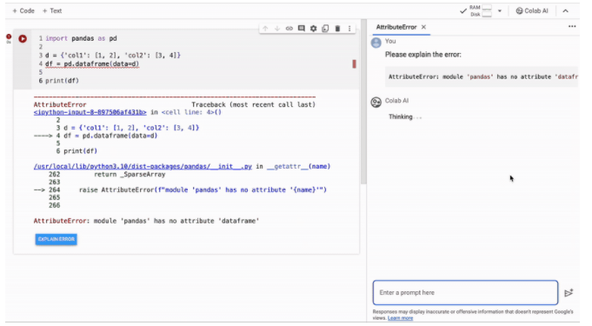Image resolution: width=592 pixels, height=326 pixels.
Task: Click 'Traceback (most recent call last)' text
Action: coord(253,104)
